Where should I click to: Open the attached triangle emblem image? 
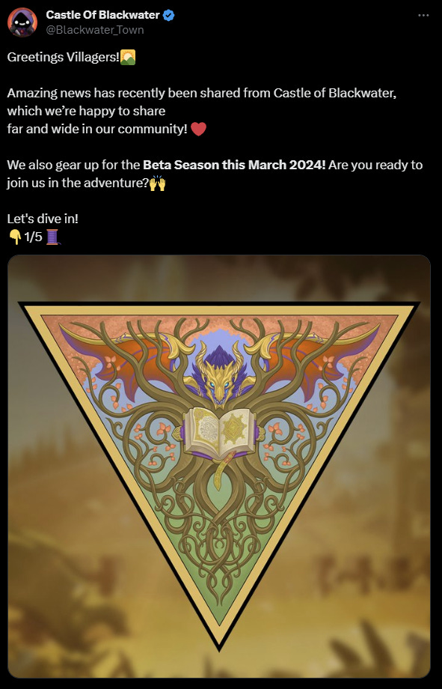click(x=219, y=467)
